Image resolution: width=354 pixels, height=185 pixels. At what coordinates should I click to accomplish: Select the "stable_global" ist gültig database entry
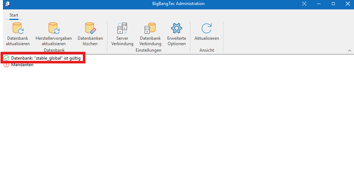tap(46, 58)
